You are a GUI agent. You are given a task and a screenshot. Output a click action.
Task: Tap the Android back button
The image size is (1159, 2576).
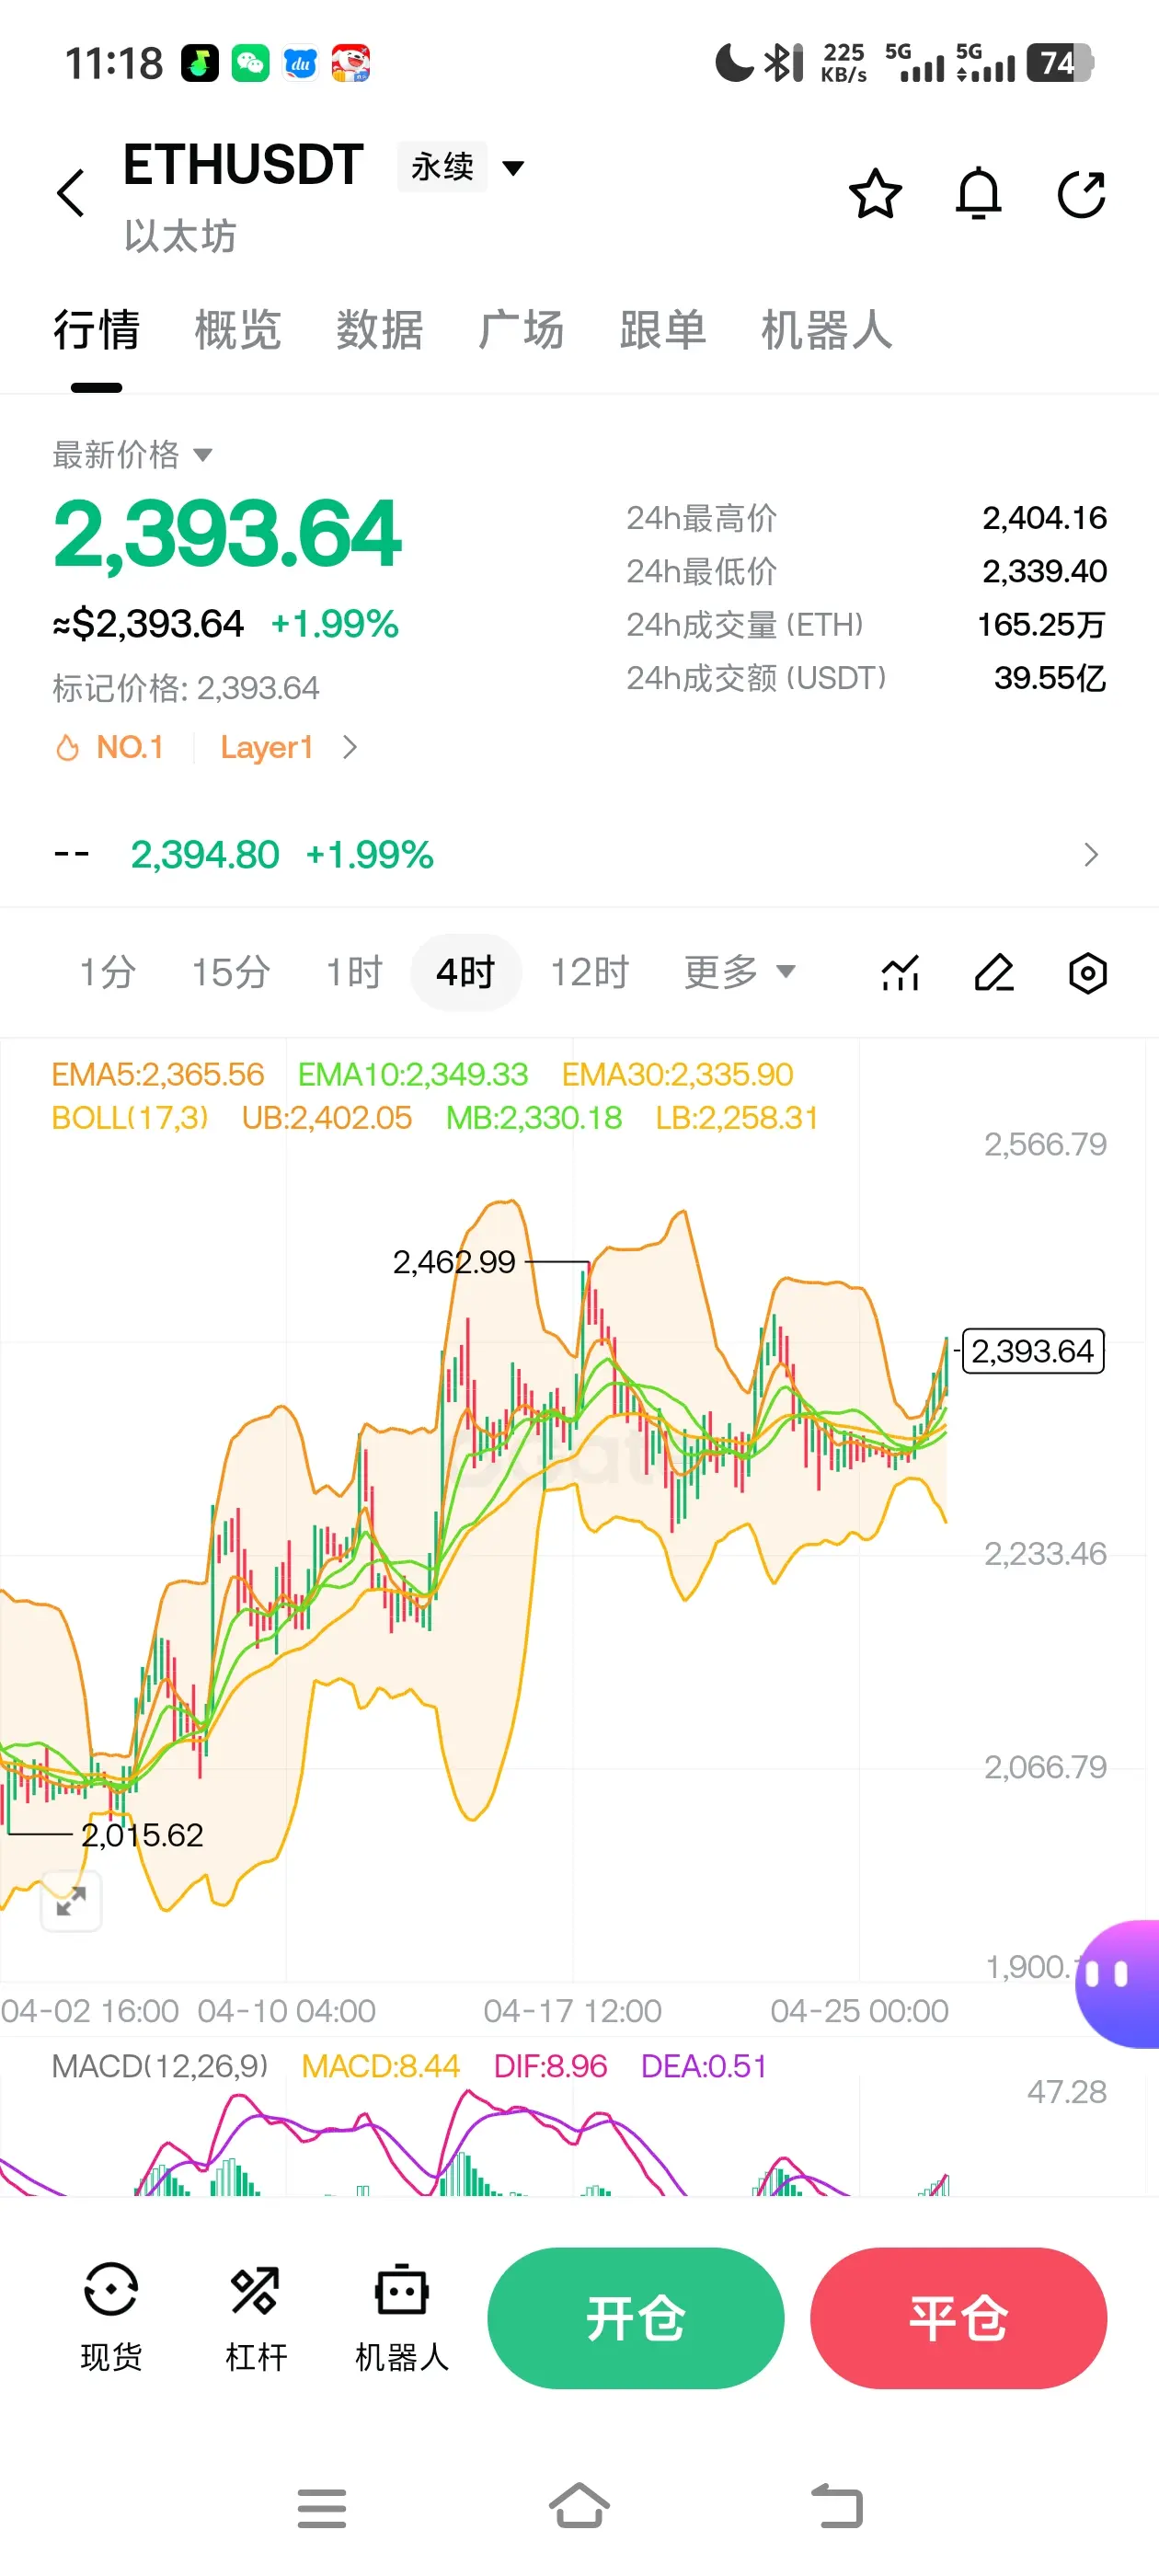(x=836, y=2506)
